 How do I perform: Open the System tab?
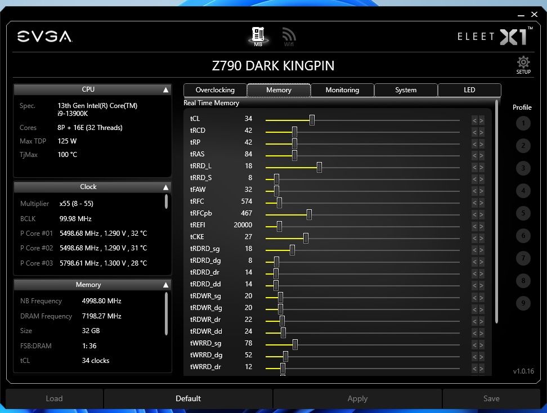pyautogui.click(x=406, y=90)
